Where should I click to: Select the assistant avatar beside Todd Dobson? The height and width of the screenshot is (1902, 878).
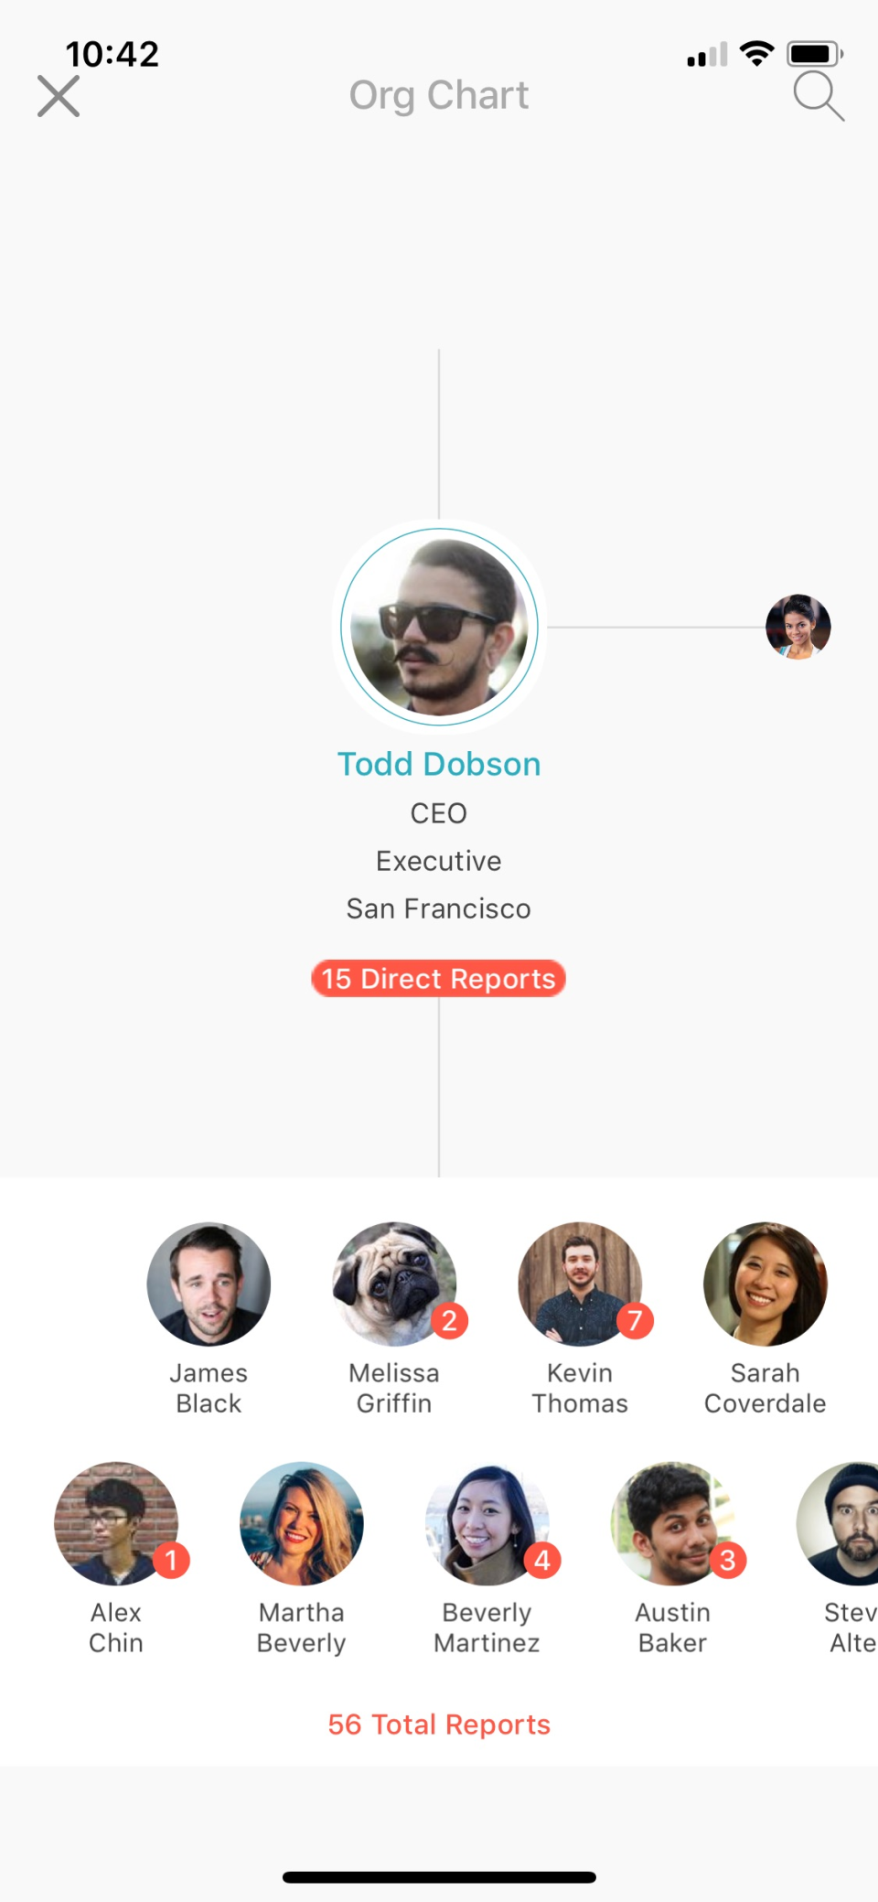click(x=798, y=626)
